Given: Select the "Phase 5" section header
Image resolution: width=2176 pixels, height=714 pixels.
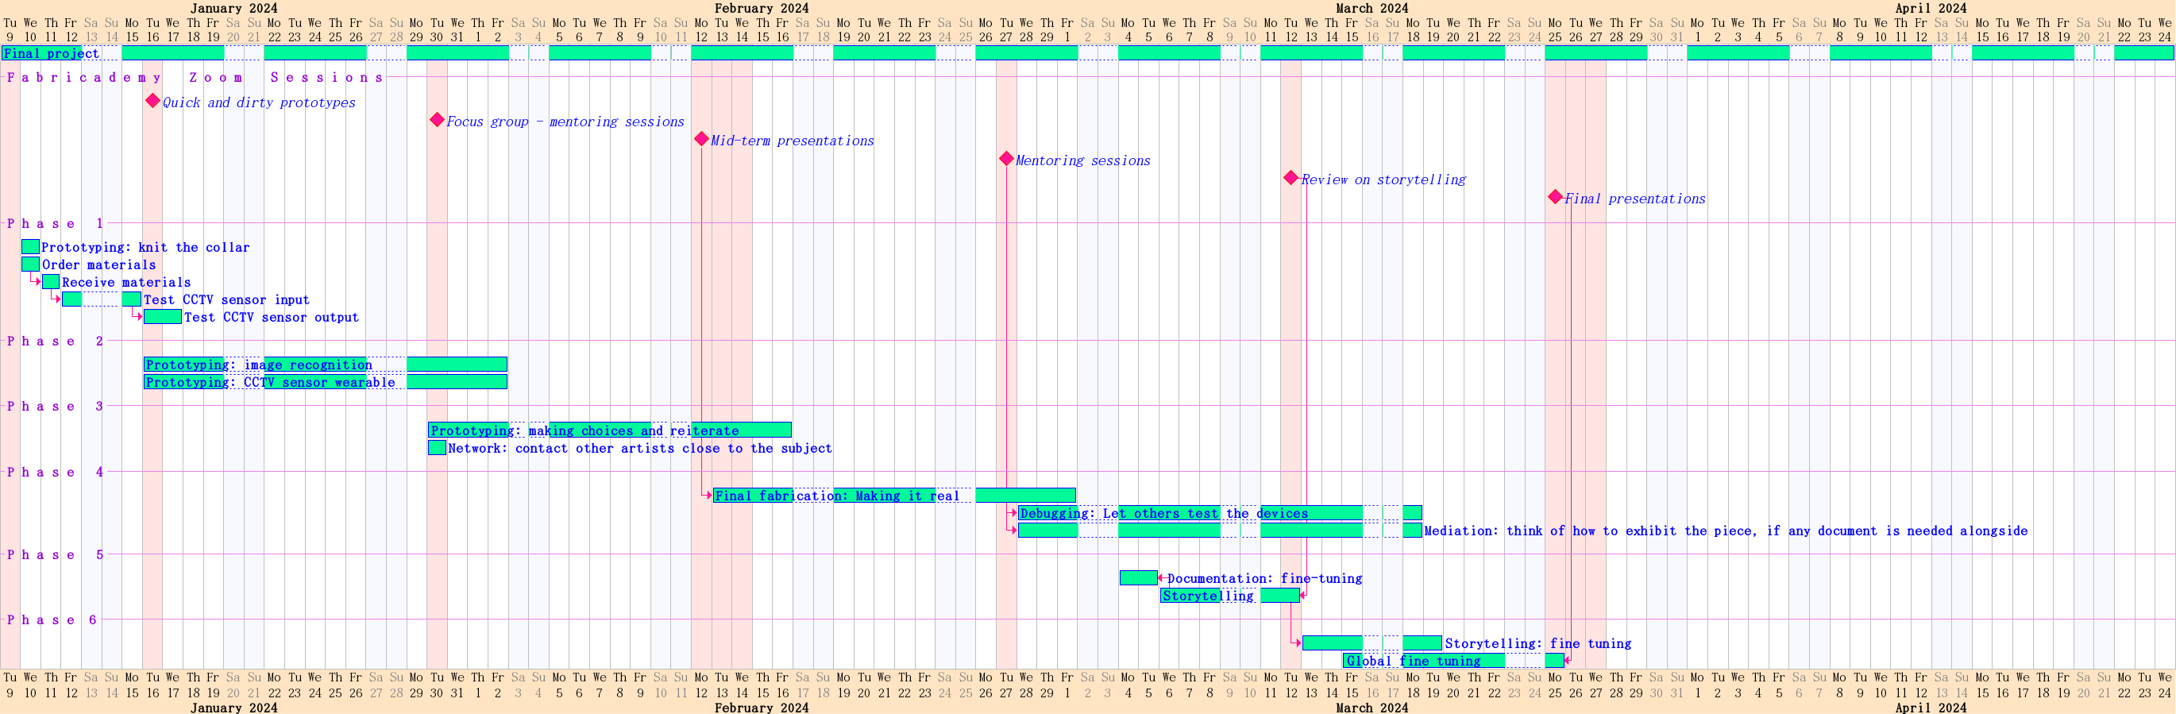Looking at the screenshot, I should 55,555.
